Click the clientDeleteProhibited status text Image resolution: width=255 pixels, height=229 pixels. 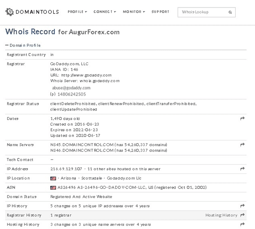73,104
